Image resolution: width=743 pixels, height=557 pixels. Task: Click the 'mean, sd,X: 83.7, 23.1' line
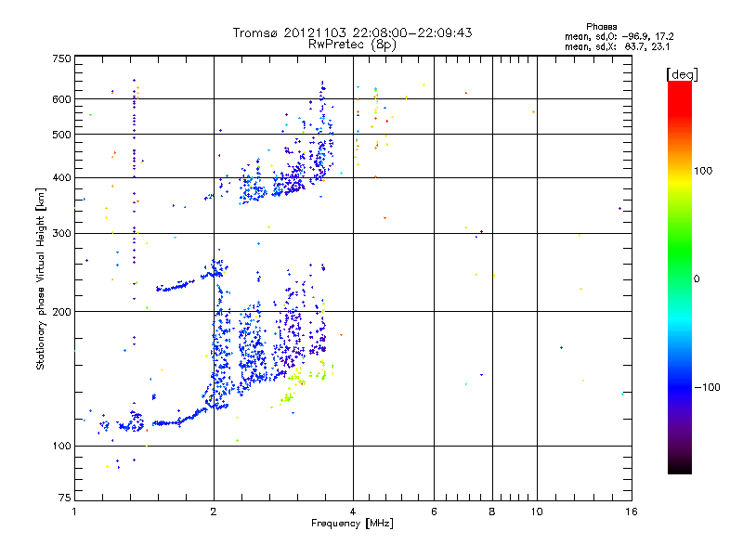coord(617,46)
